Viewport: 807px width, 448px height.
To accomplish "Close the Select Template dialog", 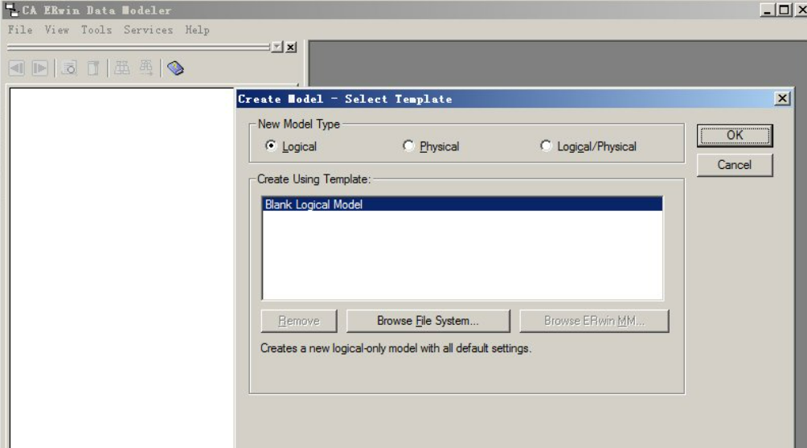I will point(782,98).
